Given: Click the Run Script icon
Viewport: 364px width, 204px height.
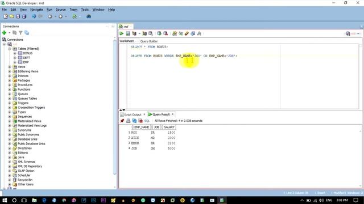Looking at the screenshot, I should (128, 33).
